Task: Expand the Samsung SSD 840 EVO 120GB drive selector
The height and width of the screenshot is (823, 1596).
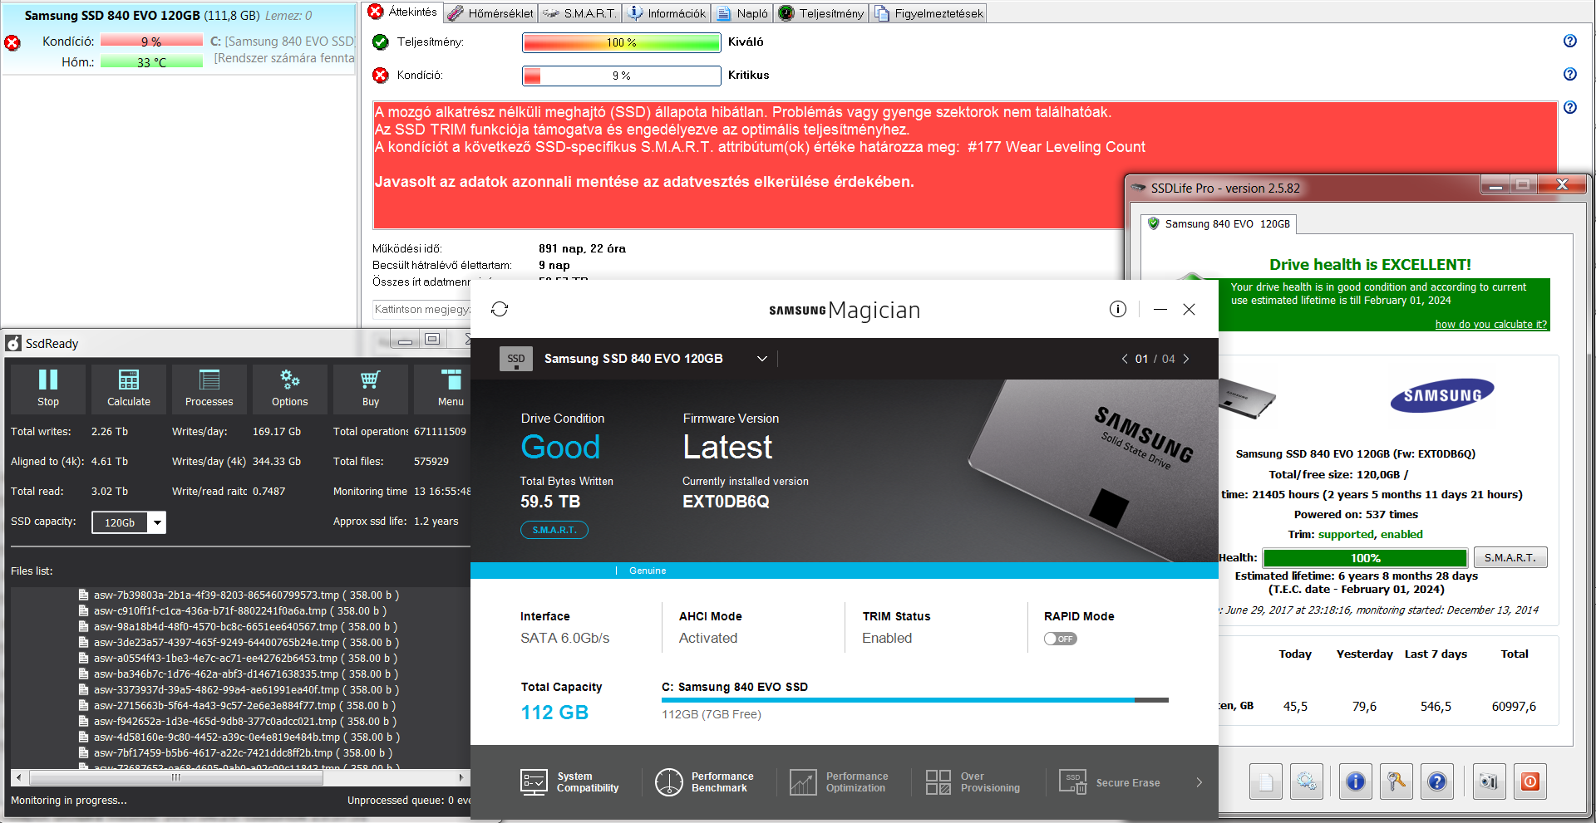Action: tap(762, 359)
